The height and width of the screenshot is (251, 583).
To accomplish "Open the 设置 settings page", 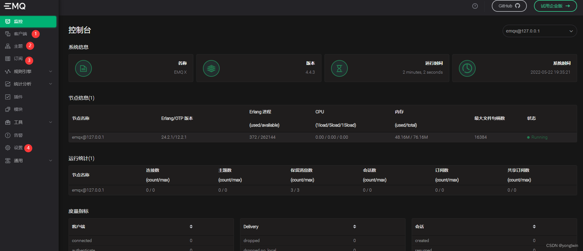I will pyautogui.click(x=18, y=148).
